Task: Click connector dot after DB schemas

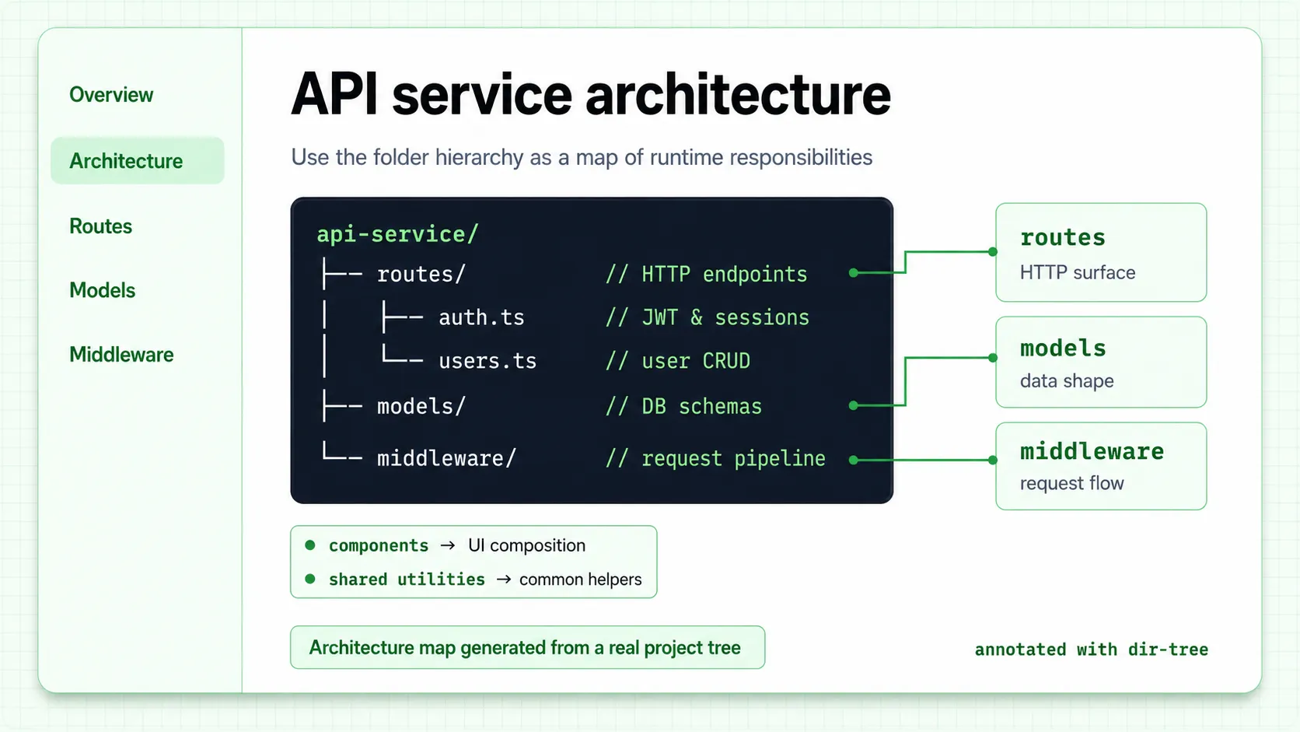Action: coord(854,405)
